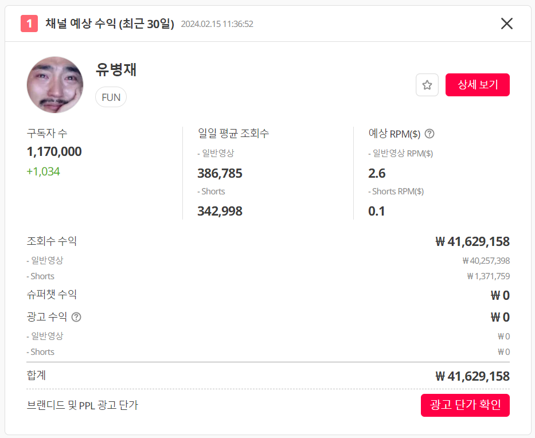Click the 상세 보기 button
Image resolution: width=535 pixels, height=438 pixels.
click(x=477, y=84)
